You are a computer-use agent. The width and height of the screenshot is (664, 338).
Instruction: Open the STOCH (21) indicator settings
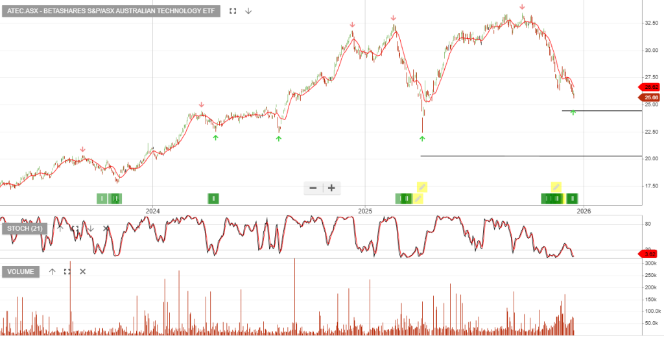point(25,228)
